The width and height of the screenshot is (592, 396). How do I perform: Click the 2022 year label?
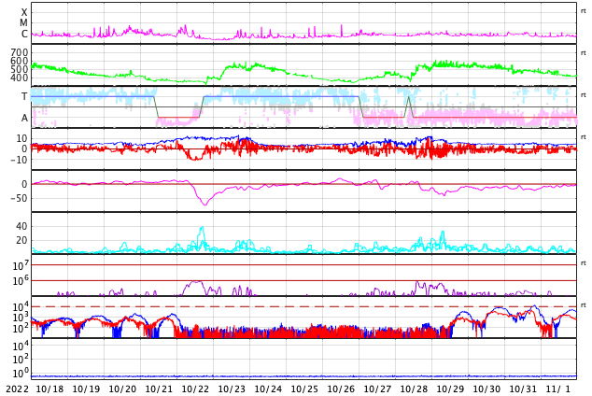[x=17, y=389]
